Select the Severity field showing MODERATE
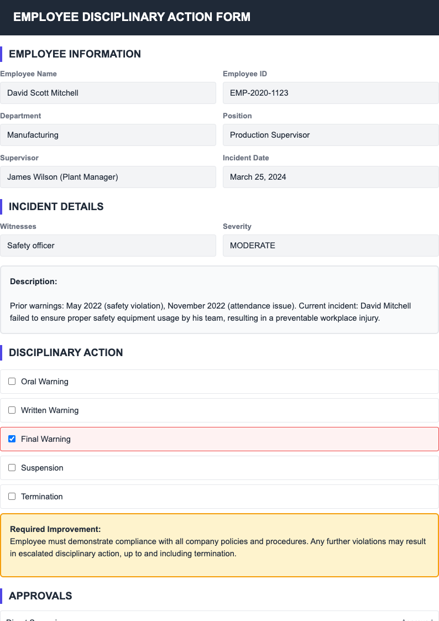This screenshot has width=439, height=621. coord(331,246)
